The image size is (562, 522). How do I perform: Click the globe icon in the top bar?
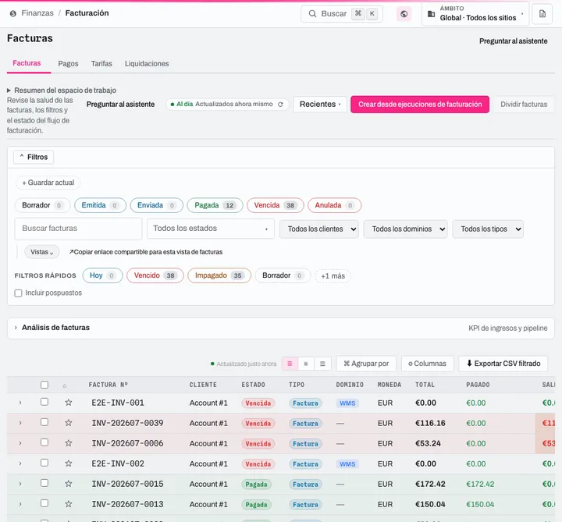(404, 14)
